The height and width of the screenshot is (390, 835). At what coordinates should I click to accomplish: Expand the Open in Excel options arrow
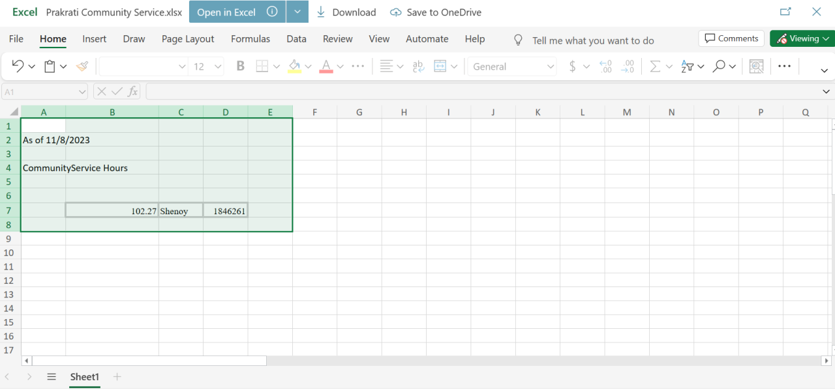click(x=297, y=12)
